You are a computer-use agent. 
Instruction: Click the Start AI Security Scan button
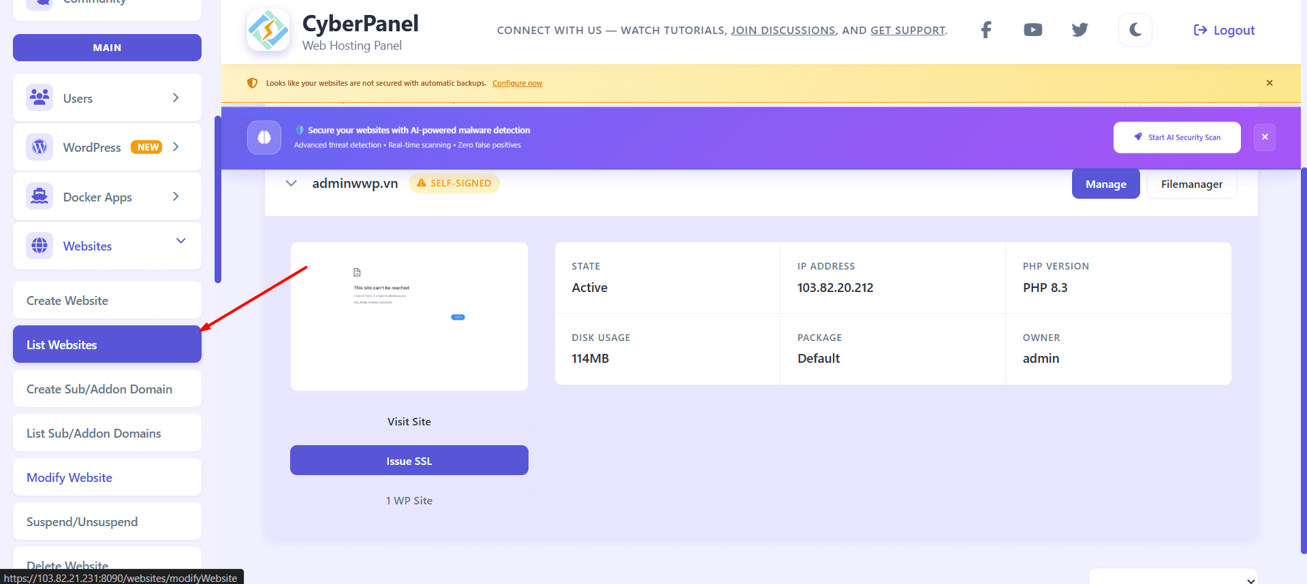[1176, 137]
